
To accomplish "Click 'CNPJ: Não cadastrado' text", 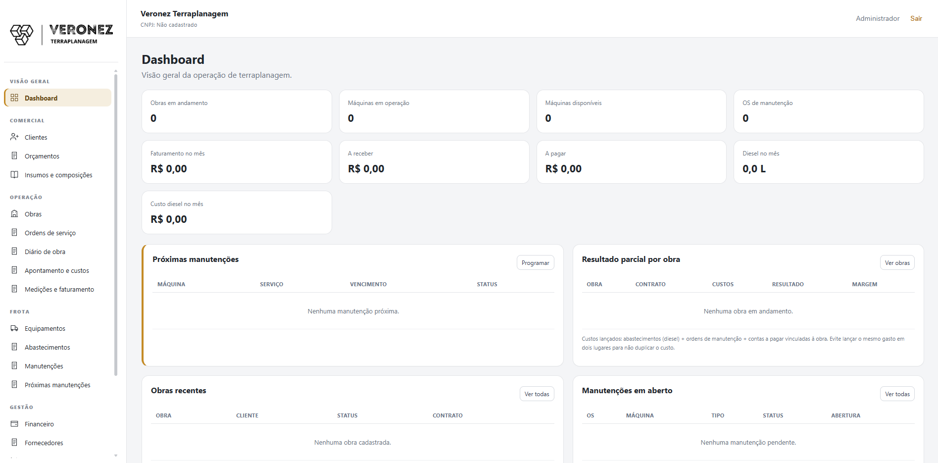I will point(169,25).
